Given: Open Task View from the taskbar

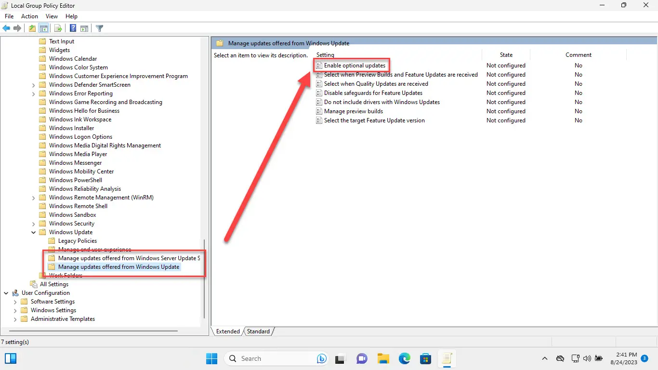Looking at the screenshot, I should click(341, 358).
